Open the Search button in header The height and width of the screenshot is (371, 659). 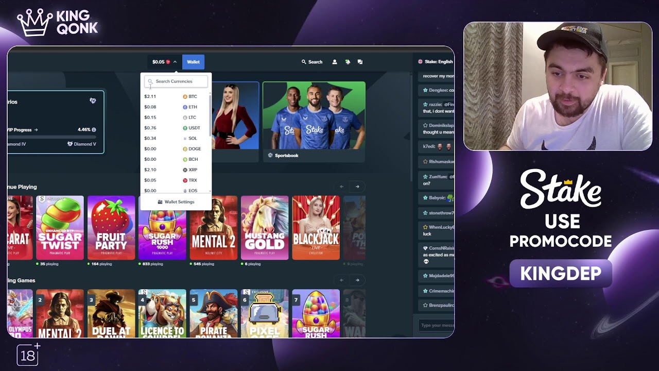tap(312, 62)
